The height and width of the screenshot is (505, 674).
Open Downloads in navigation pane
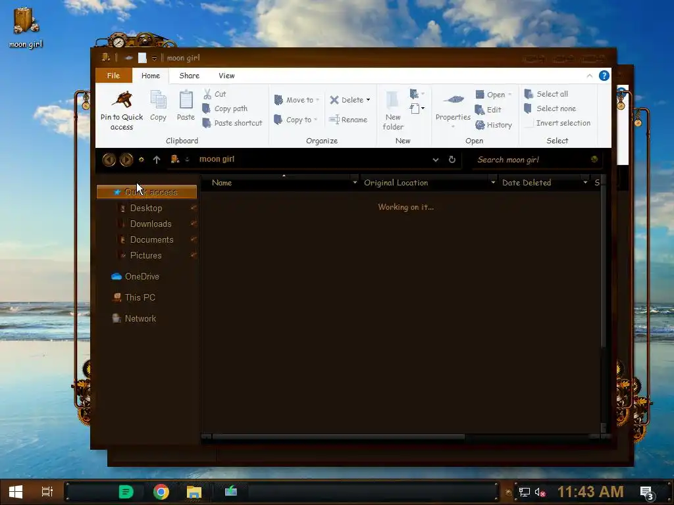click(x=151, y=224)
